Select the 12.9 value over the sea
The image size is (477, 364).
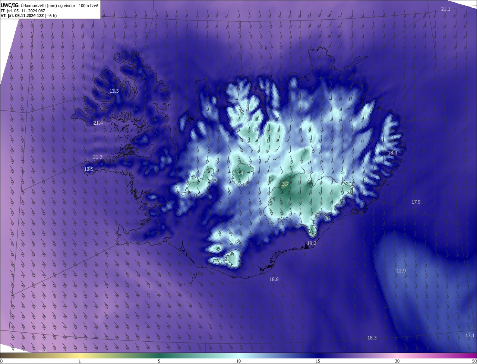pyautogui.click(x=401, y=271)
